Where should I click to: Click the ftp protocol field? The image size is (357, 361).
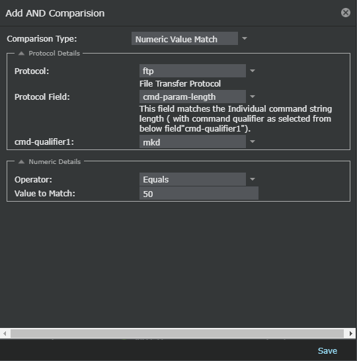coord(192,71)
